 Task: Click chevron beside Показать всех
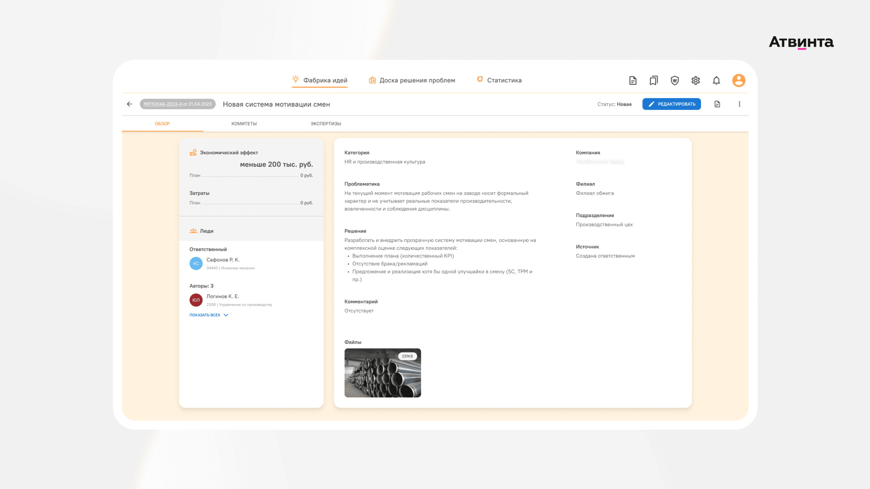click(x=226, y=315)
